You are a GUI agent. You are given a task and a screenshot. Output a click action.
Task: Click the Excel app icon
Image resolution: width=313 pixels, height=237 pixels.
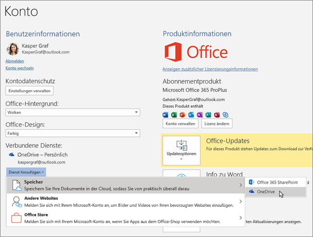[x=174, y=115]
